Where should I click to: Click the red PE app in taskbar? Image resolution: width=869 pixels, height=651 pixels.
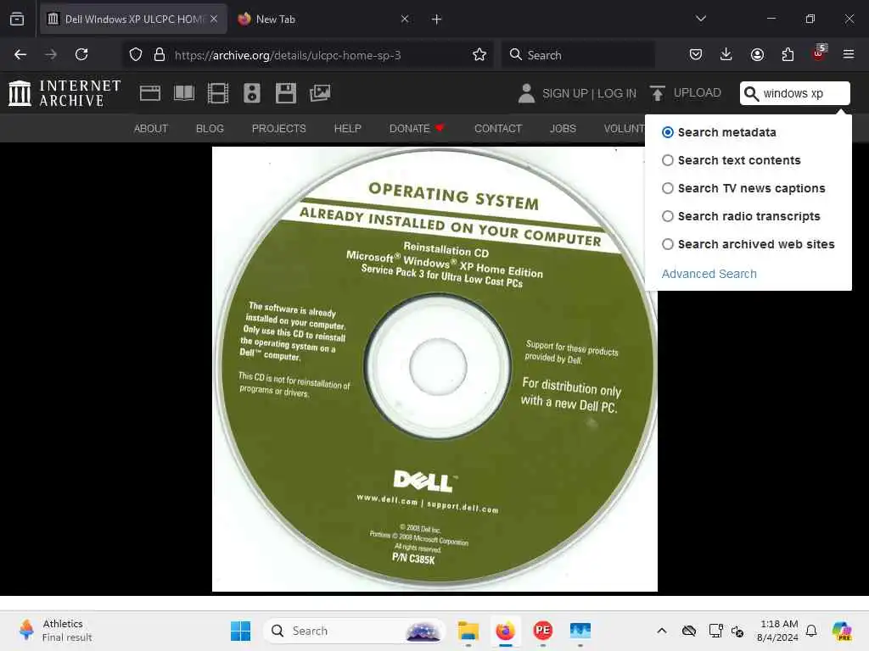coord(542,631)
